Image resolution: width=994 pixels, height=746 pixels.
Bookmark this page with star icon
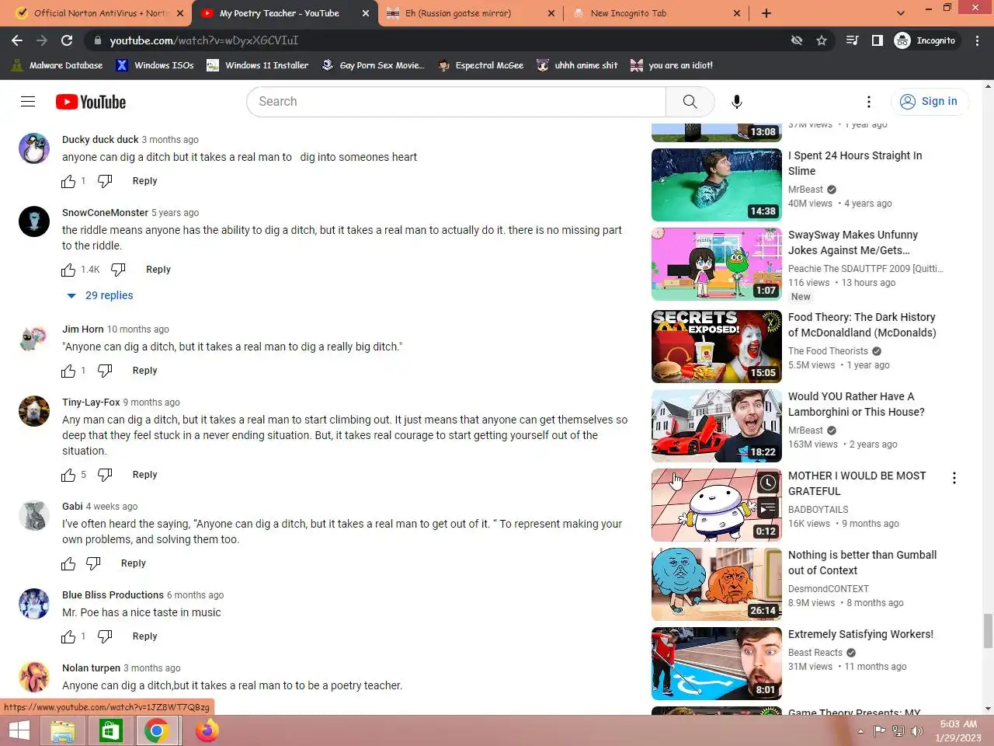point(822,40)
